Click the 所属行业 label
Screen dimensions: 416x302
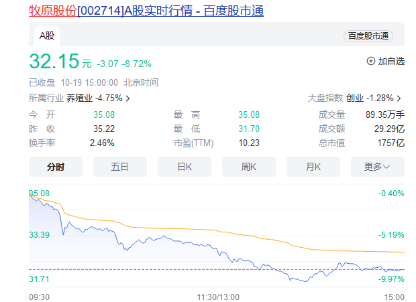tap(46, 98)
